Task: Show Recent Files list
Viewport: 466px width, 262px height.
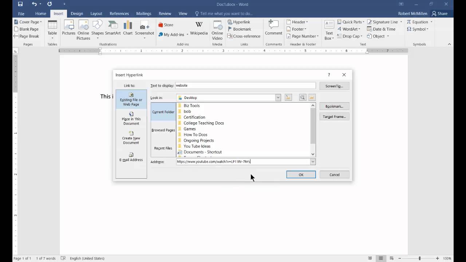Action: (163, 148)
